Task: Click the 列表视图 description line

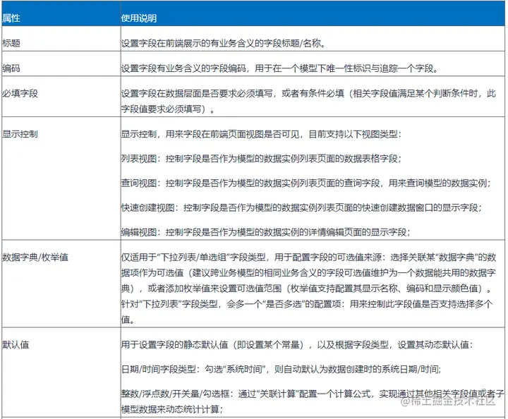Action: click(261, 159)
